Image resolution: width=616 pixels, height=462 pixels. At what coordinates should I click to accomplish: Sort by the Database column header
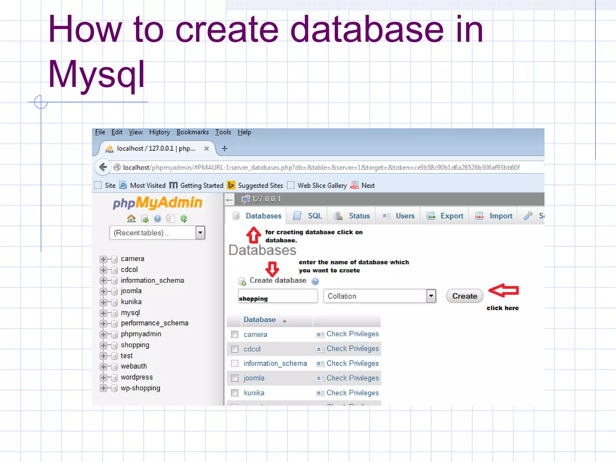click(260, 320)
